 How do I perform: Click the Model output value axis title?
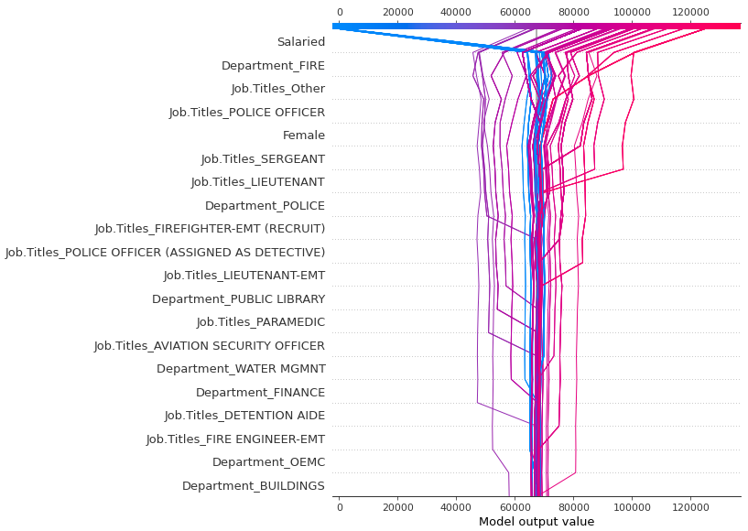pos(537,522)
